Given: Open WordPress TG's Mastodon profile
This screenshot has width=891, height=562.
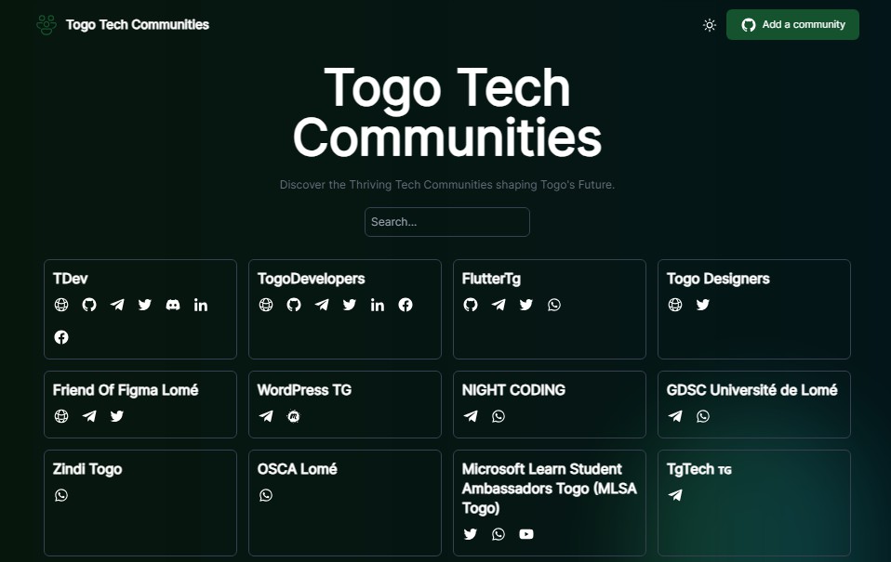Looking at the screenshot, I should point(294,416).
